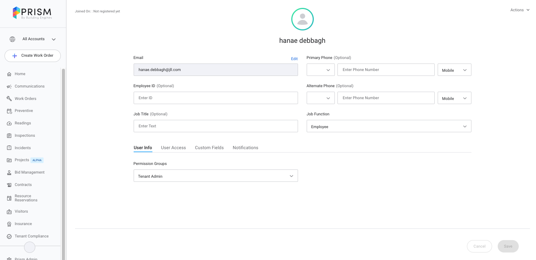
Task: Click the Edit link for Email
Action: point(294,59)
